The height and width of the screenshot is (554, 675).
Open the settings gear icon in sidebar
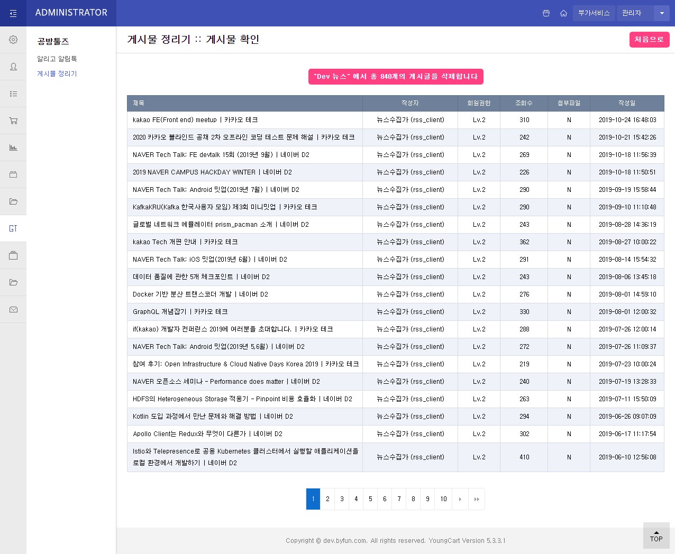tap(13, 40)
